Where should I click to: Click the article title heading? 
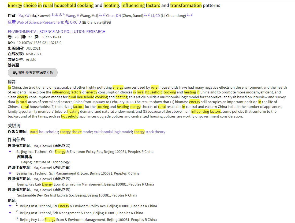click(114, 5)
